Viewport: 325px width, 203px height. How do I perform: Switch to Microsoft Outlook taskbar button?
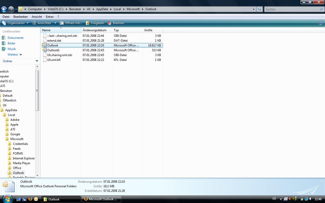[101, 199]
